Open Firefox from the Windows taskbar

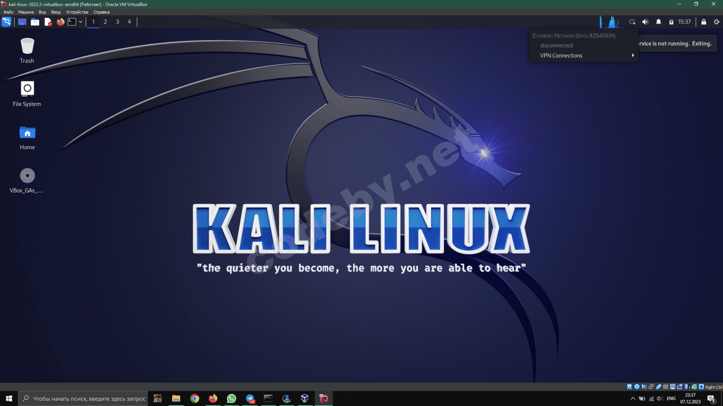213,398
